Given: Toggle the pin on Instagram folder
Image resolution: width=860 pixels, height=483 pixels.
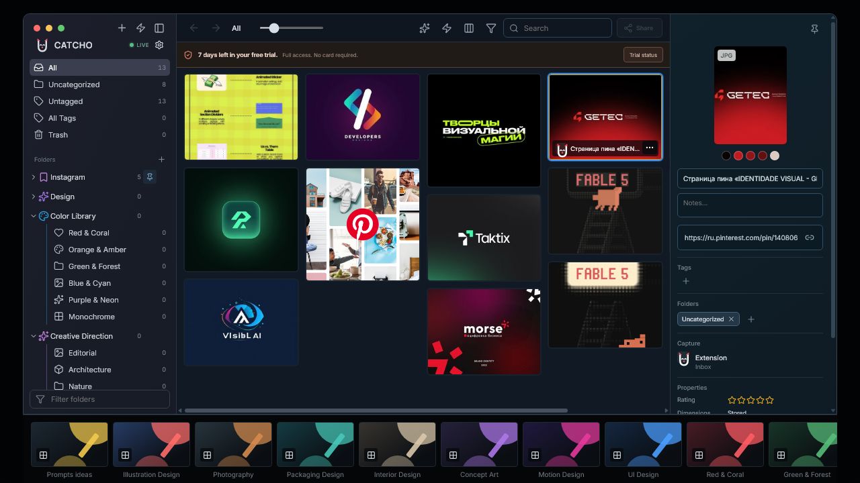Looking at the screenshot, I should coord(150,177).
